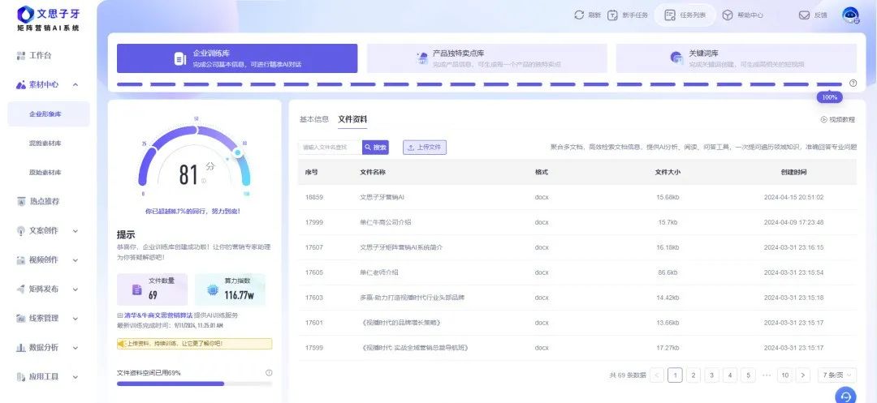Viewport: 877px width, 403px height.
Task: Focus the file name search field
Action: coord(330,148)
